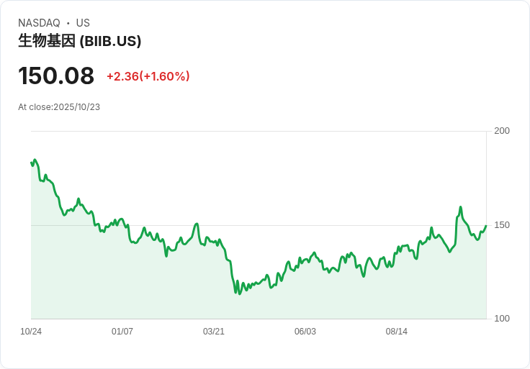Open the 生物基因 (BIIB.US) stock title
The height and width of the screenshot is (369, 530).
pos(79,41)
